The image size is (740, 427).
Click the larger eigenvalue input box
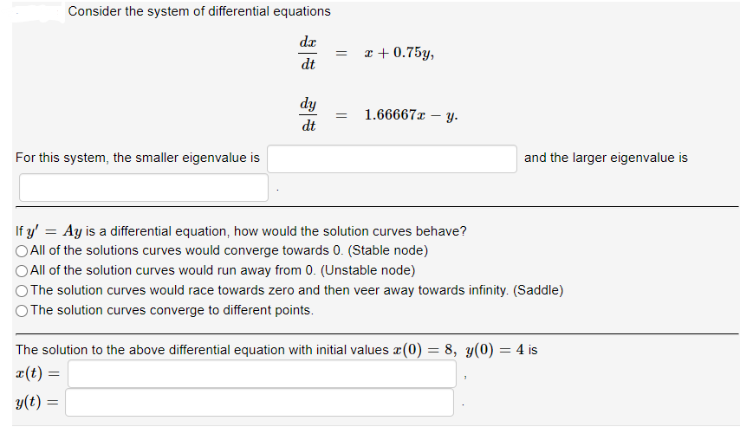(x=144, y=187)
